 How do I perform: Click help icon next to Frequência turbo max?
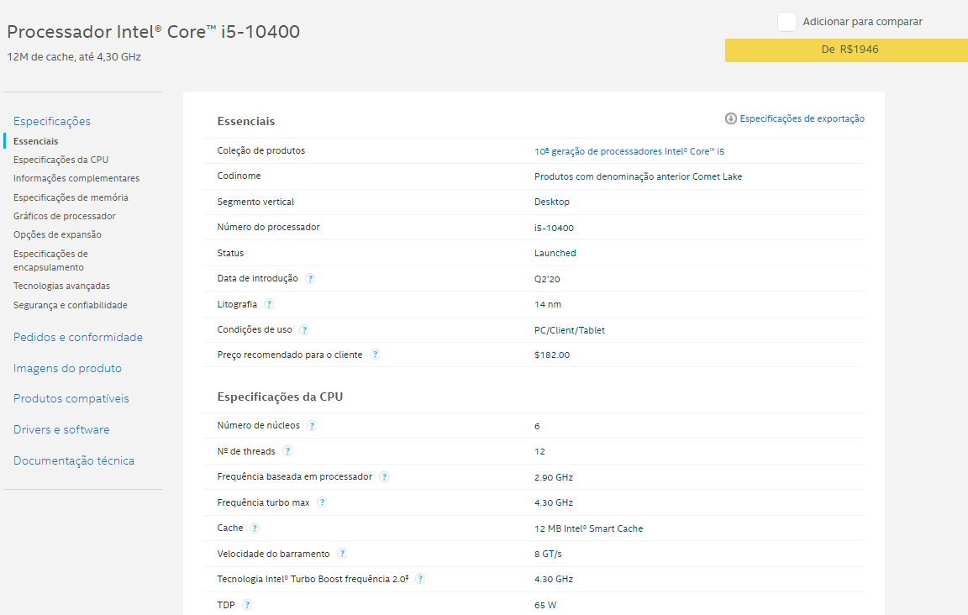click(322, 502)
